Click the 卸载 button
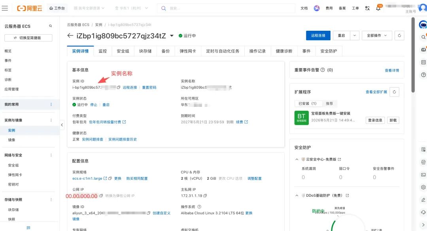 point(393,120)
